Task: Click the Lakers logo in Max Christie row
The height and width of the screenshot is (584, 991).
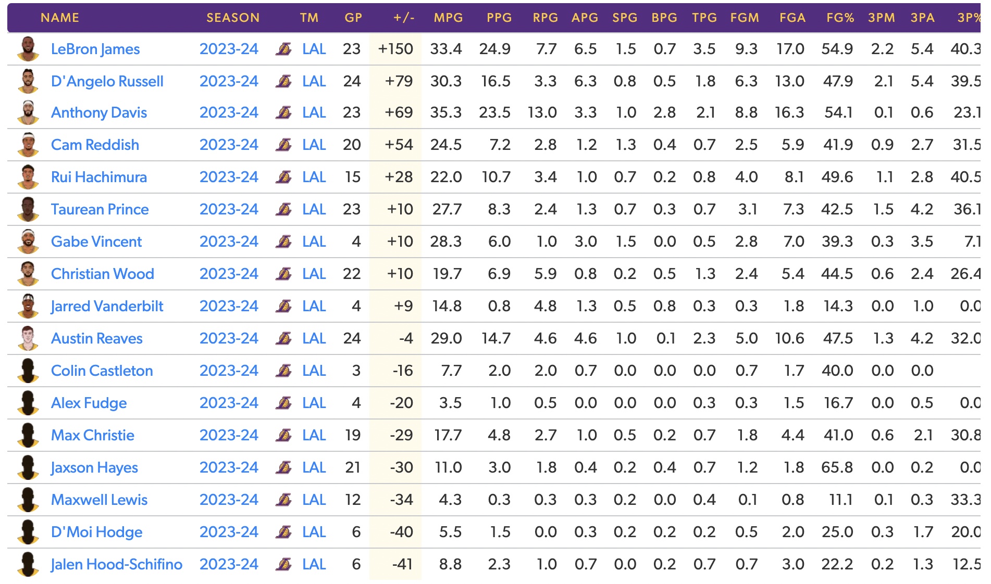Action: point(283,435)
